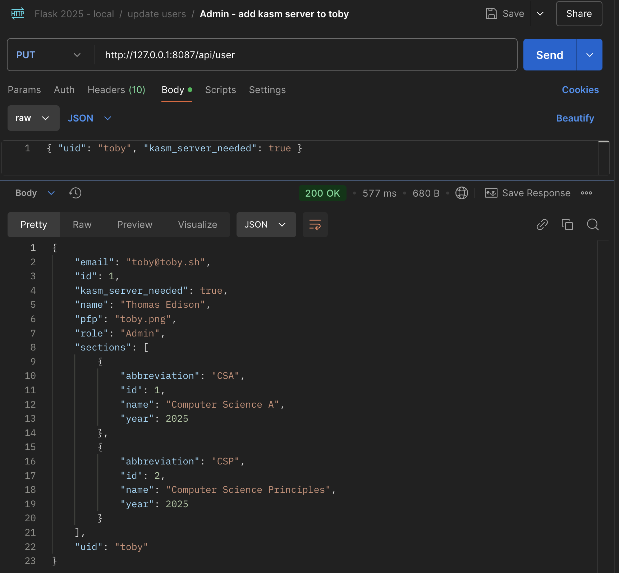Screen dimensions: 619x573
Task: Toggle word wrap in response viewer
Action: pos(315,225)
